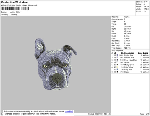
Task: Click the Description column header
Action: tap(129, 53)
